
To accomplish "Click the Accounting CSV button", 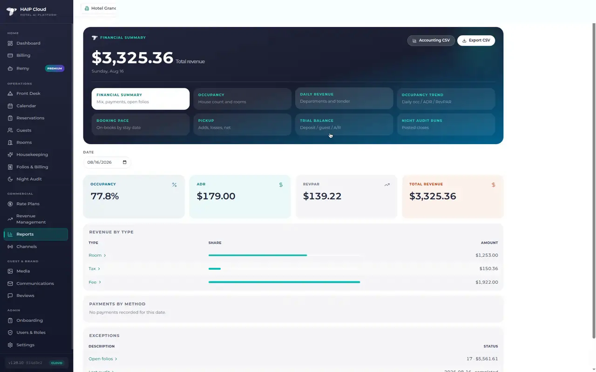I will [431, 40].
